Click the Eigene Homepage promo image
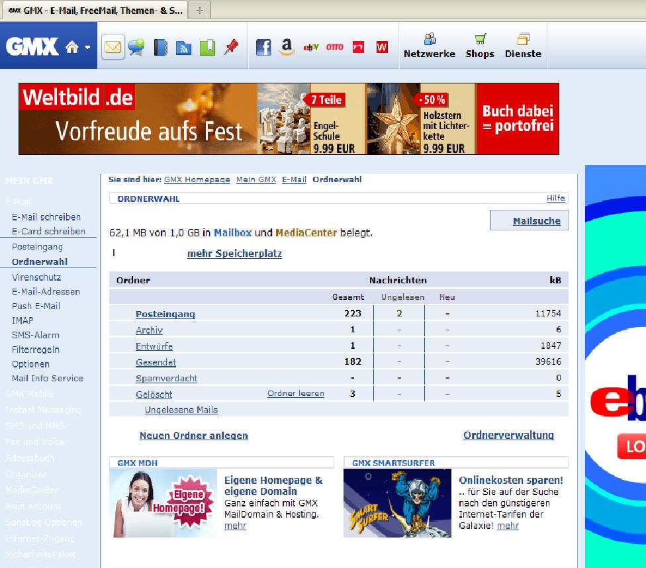This screenshot has width=646, height=568. click(x=163, y=503)
